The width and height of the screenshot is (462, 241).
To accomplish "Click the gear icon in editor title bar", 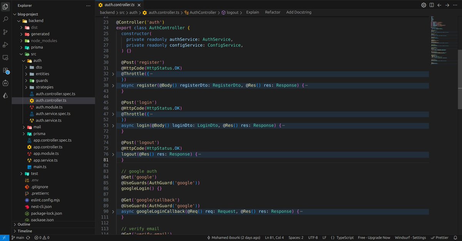I will [x=423, y=5].
